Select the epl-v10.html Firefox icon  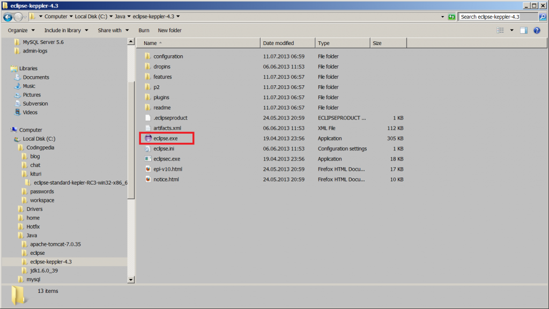(148, 169)
